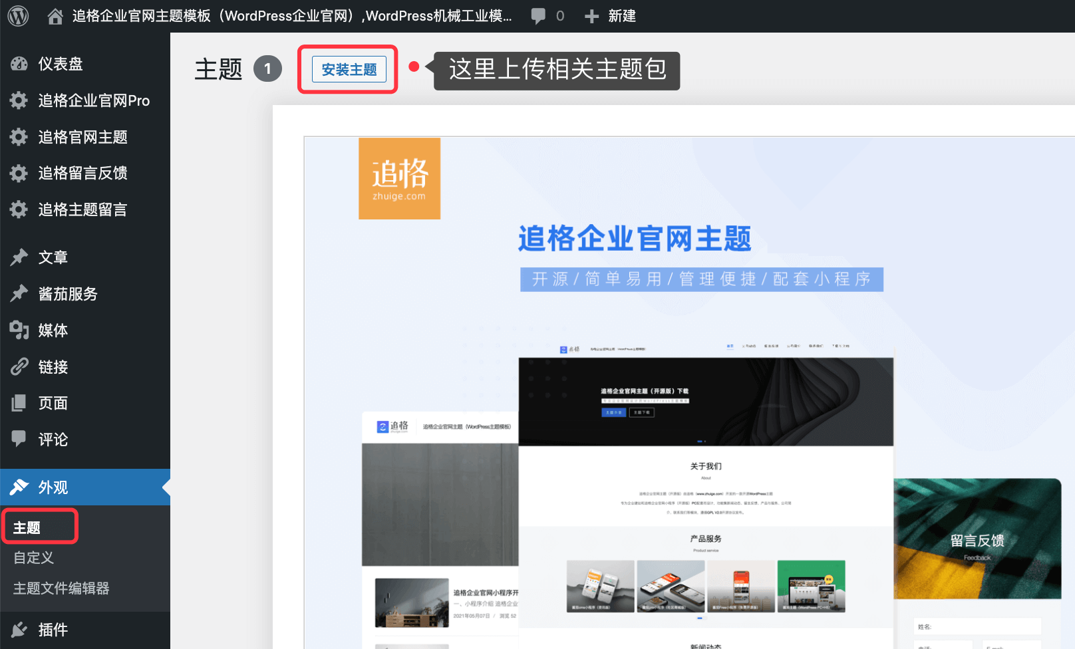Click the pushpin icon beside 酱茄服务

(x=19, y=294)
